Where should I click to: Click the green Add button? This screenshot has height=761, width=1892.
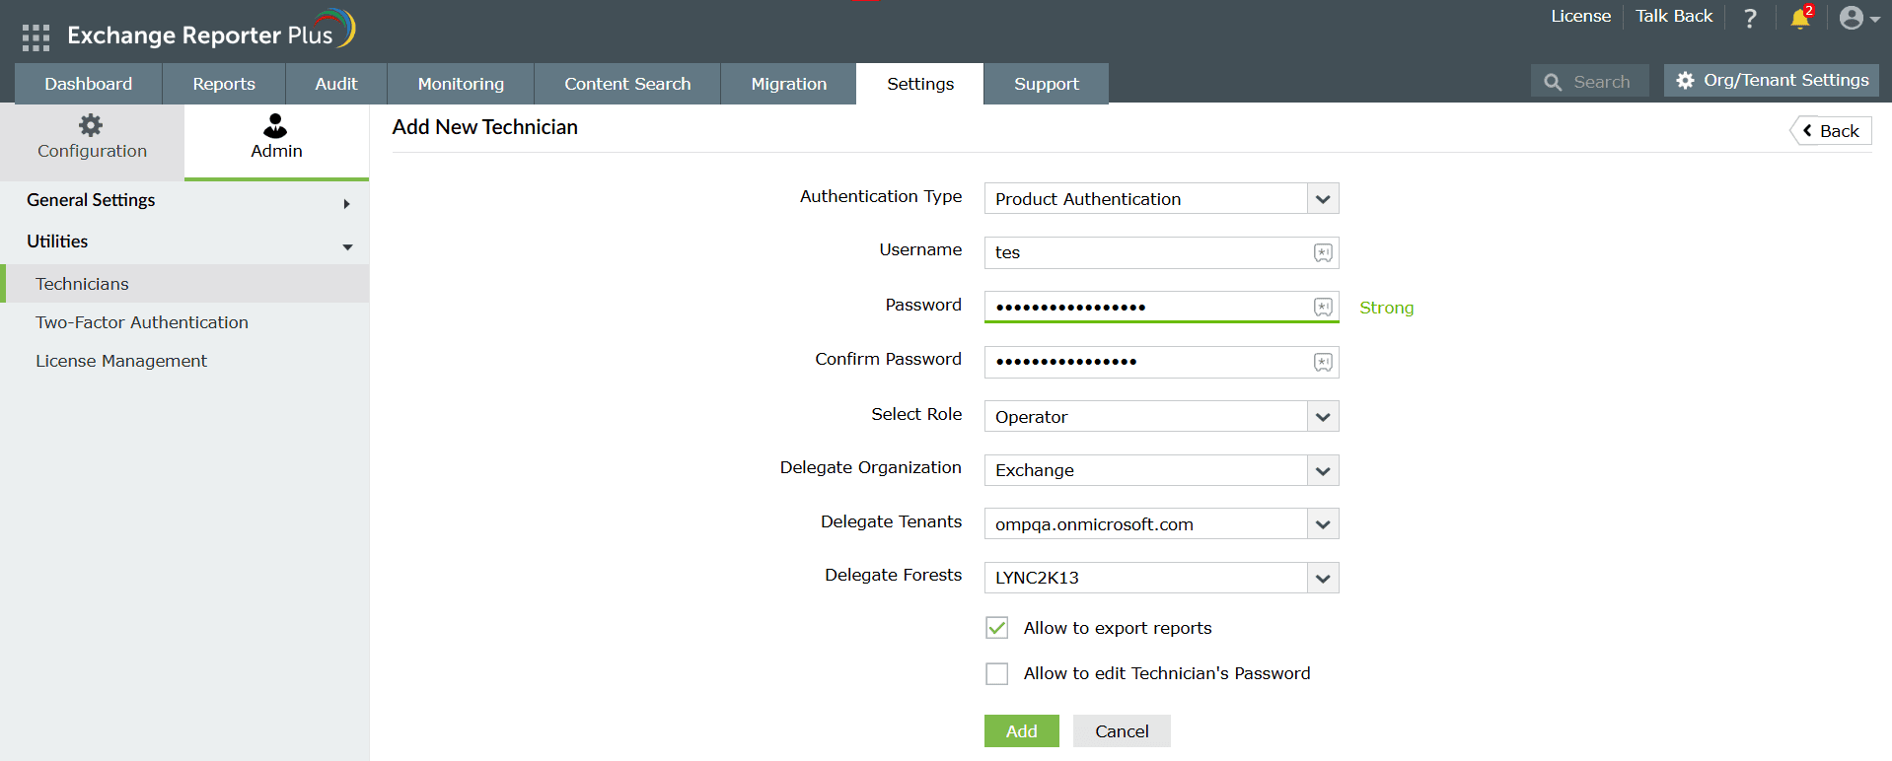coord(1021,731)
